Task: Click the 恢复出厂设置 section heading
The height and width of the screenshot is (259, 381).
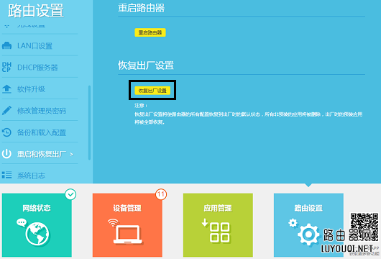Action: (146, 65)
